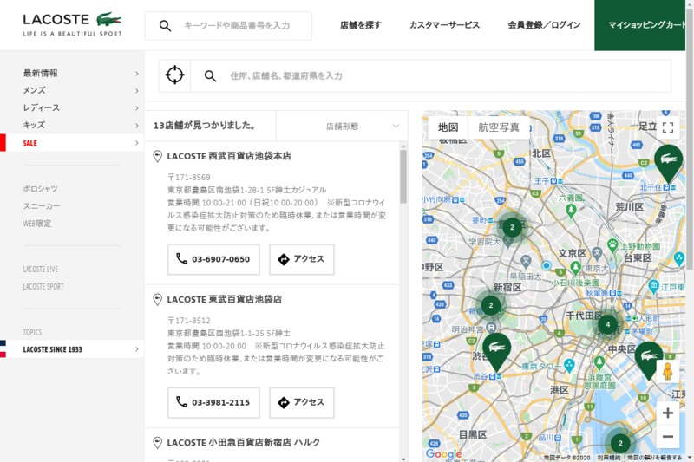
Task: Zoom in on the map
Action: 668,413
